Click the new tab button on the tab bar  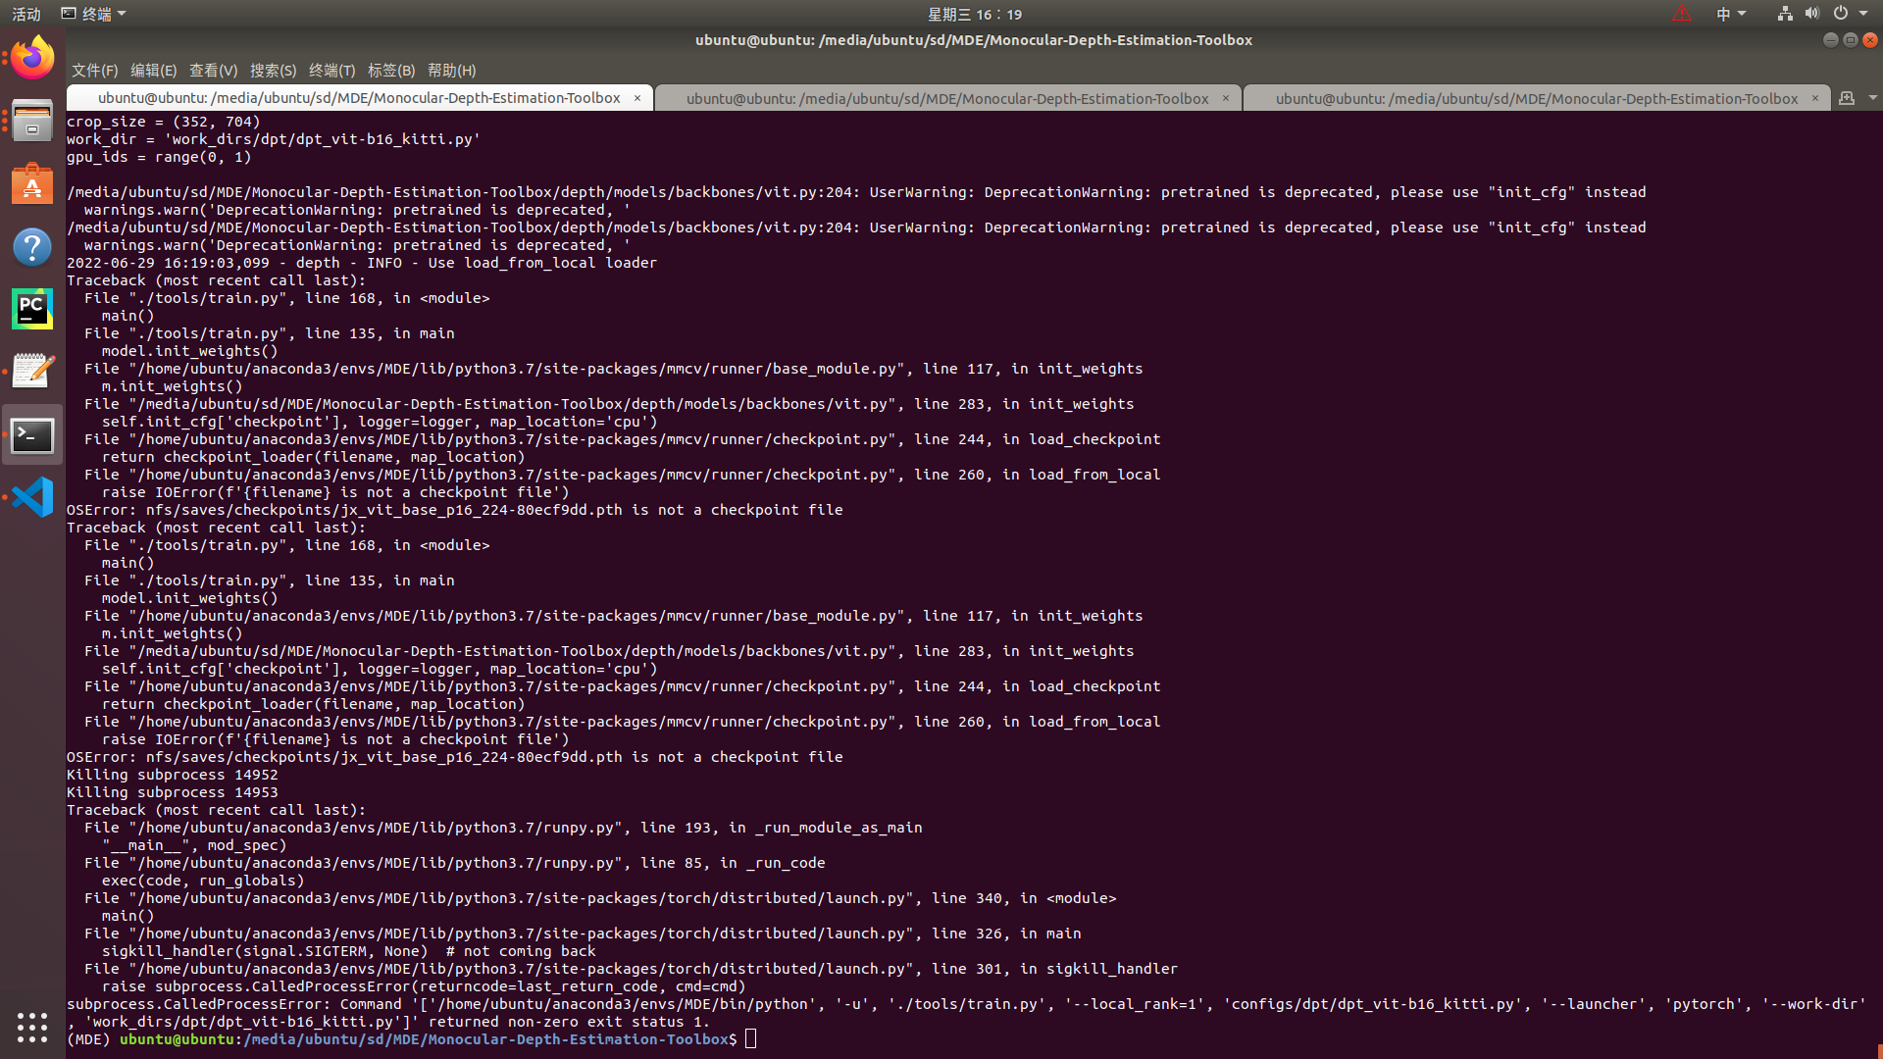click(x=1848, y=98)
